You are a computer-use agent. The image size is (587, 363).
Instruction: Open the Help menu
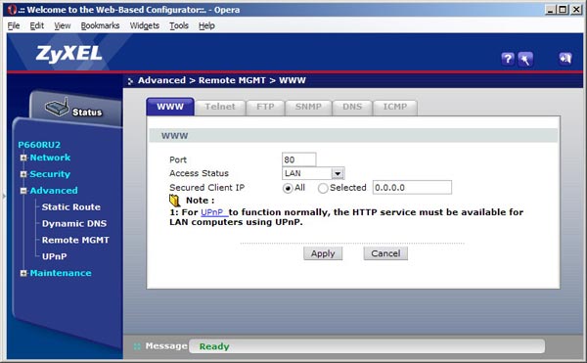pyautogui.click(x=206, y=25)
